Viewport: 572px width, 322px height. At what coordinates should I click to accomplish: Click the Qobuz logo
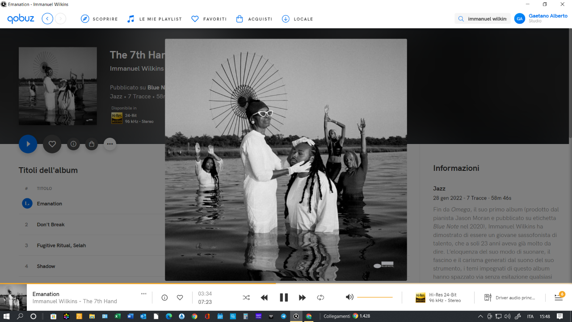pos(21,19)
